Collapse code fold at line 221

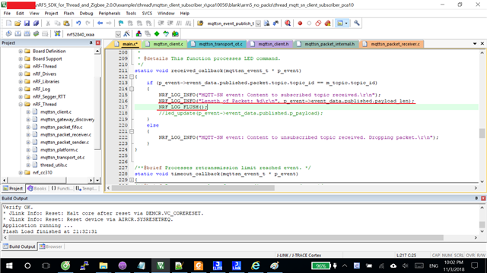click(x=132, y=131)
